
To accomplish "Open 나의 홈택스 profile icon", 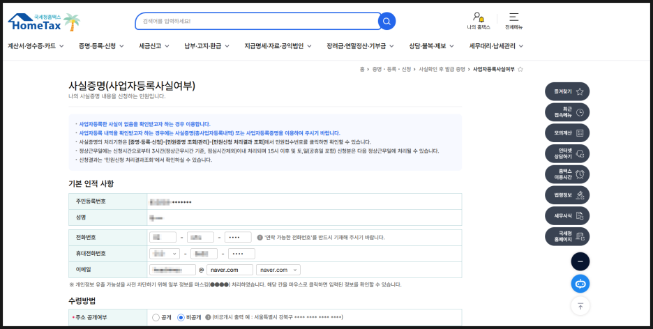I will pos(479,17).
